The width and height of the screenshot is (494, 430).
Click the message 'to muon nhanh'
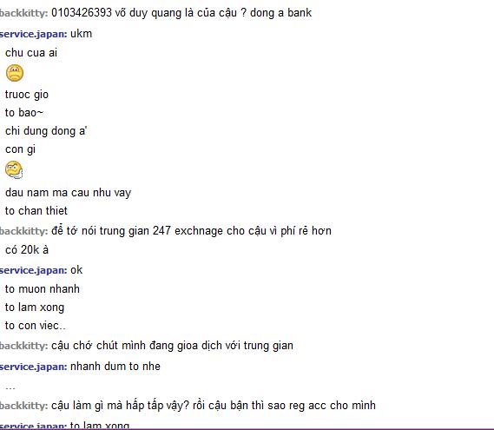pos(43,288)
